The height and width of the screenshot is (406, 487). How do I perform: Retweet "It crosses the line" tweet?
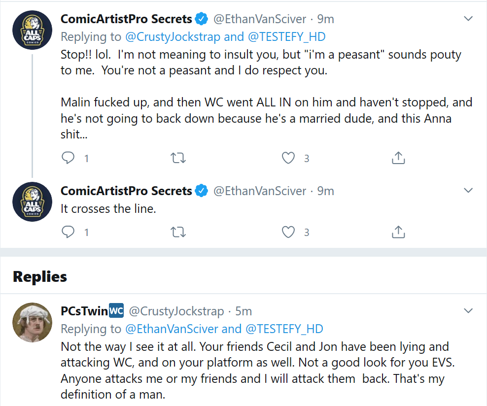[178, 232]
